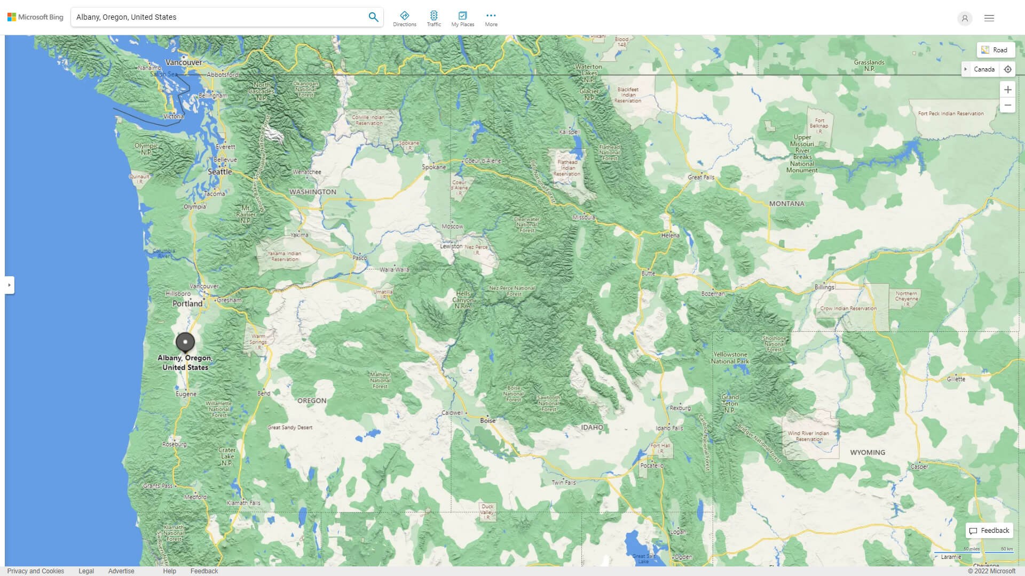The width and height of the screenshot is (1025, 576).
Task: Open Privacy and Cookies page
Action: pos(35,571)
